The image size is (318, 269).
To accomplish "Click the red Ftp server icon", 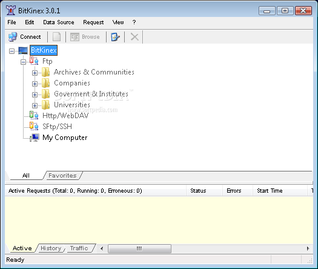I will (x=34, y=61).
